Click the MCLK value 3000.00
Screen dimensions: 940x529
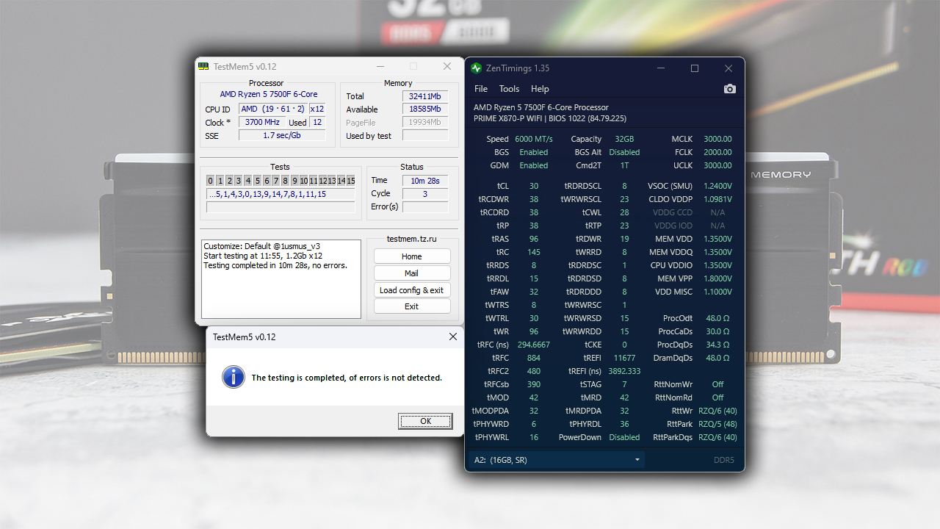pyautogui.click(x=717, y=139)
